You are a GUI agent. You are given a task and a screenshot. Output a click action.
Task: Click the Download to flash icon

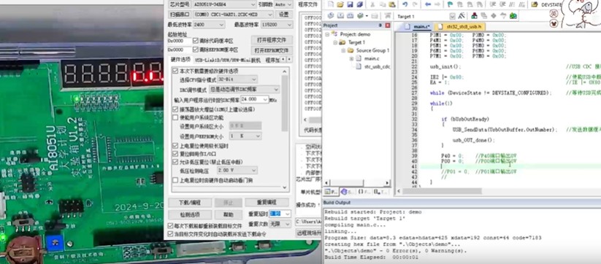[388, 16]
